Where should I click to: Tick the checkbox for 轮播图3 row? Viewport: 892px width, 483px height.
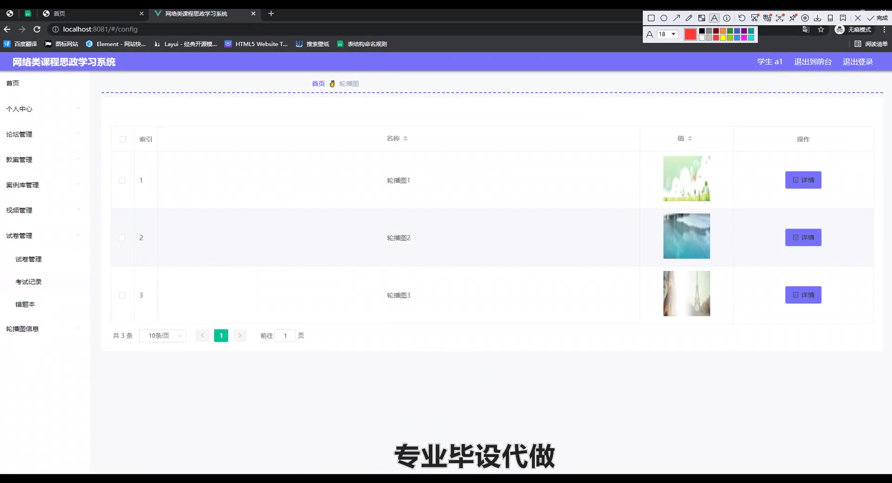pyautogui.click(x=122, y=295)
